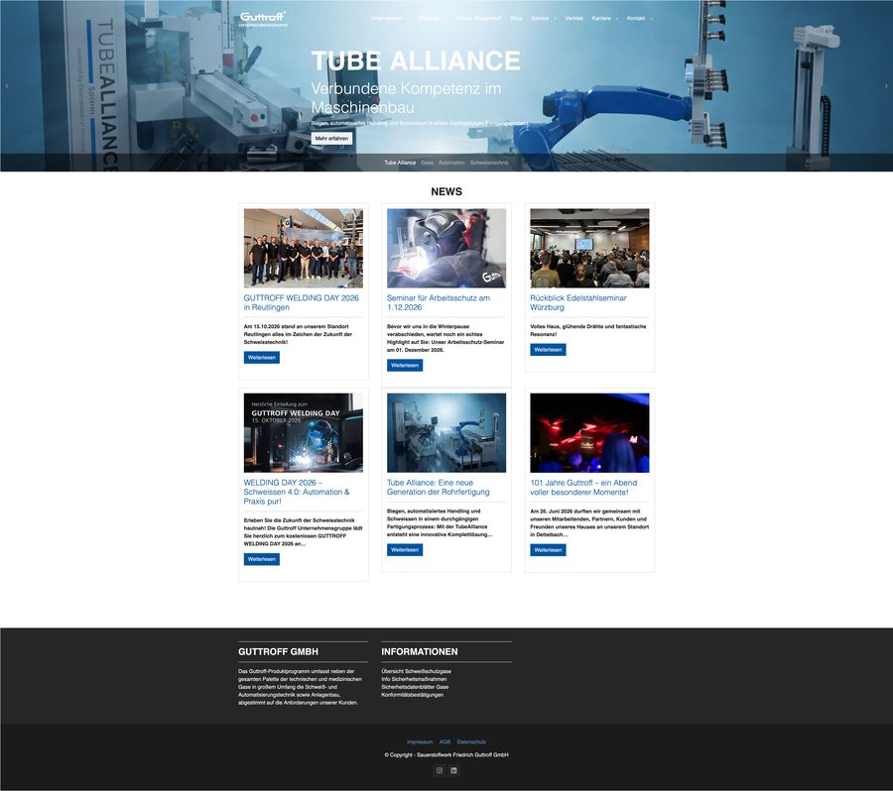This screenshot has height=791, width=893.
Task: Click Weiterlesen under Schweissen 4.0 article
Action: coord(261,559)
